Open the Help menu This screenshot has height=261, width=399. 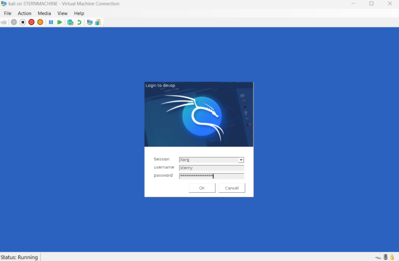pyautogui.click(x=79, y=13)
